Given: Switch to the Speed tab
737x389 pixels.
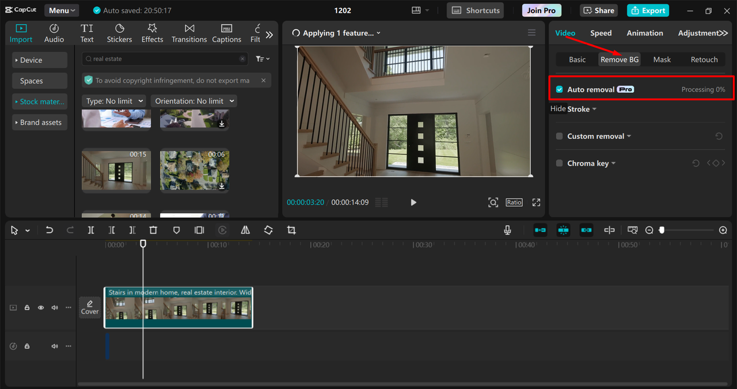Looking at the screenshot, I should pyautogui.click(x=601, y=33).
